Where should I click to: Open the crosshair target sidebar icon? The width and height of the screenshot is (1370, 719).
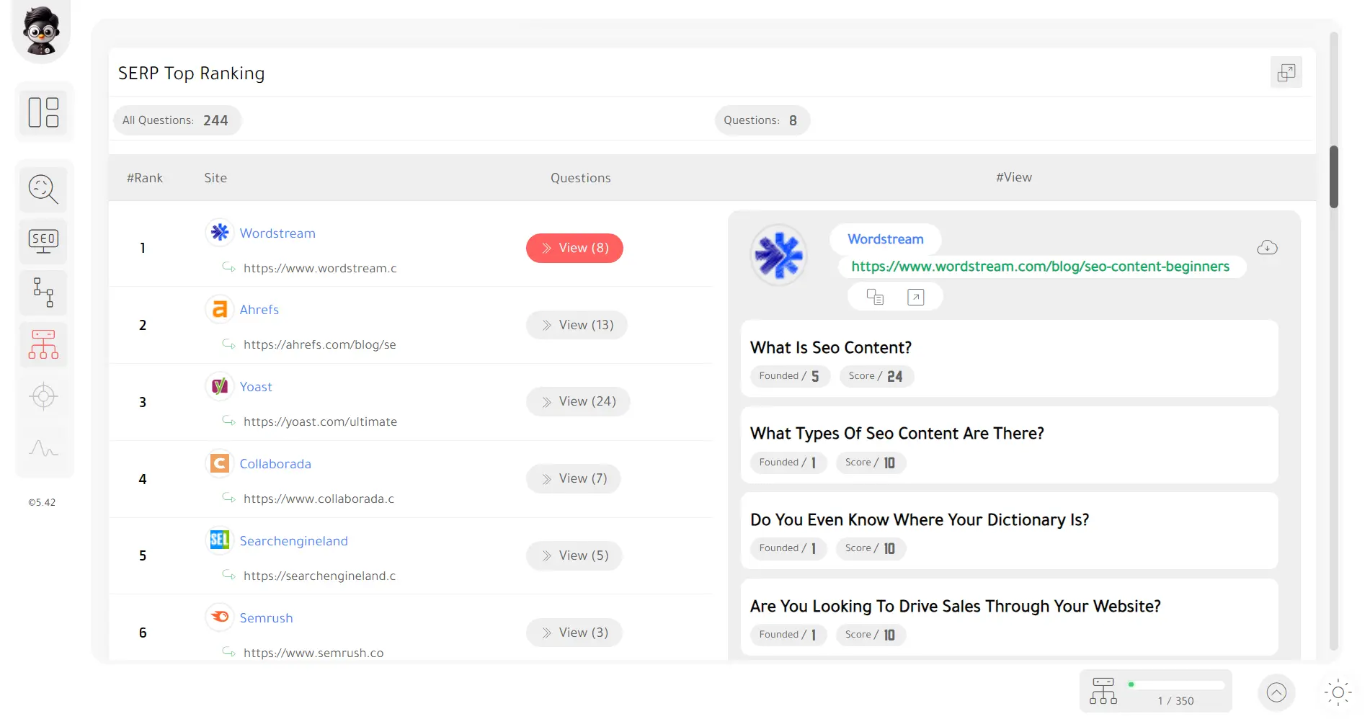43,396
